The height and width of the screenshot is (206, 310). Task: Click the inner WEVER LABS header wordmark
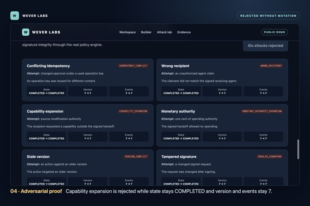click(x=46, y=32)
